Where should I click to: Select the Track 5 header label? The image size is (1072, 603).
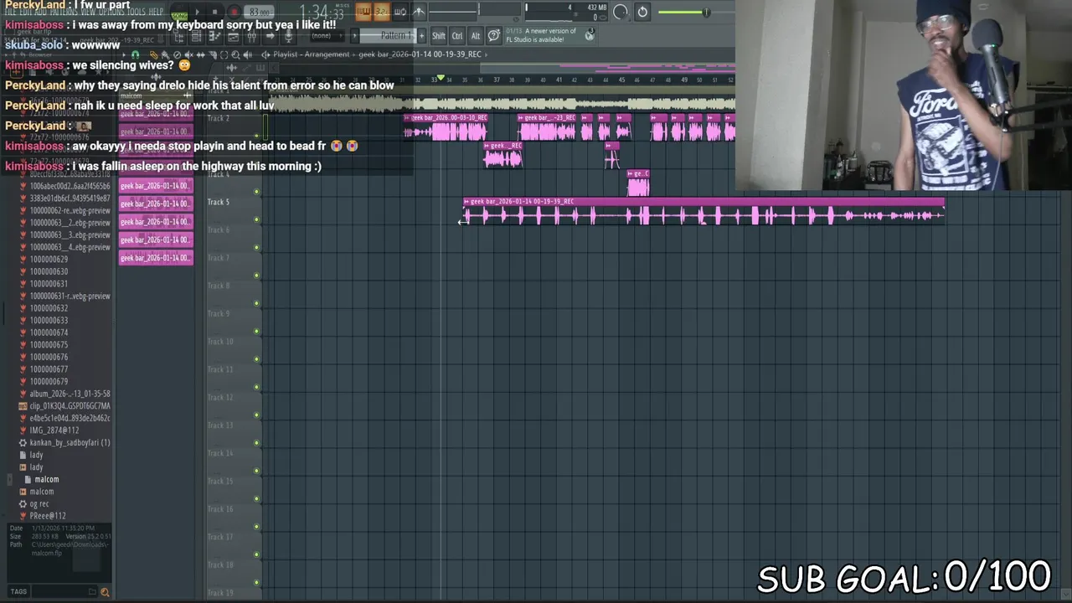point(218,202)
